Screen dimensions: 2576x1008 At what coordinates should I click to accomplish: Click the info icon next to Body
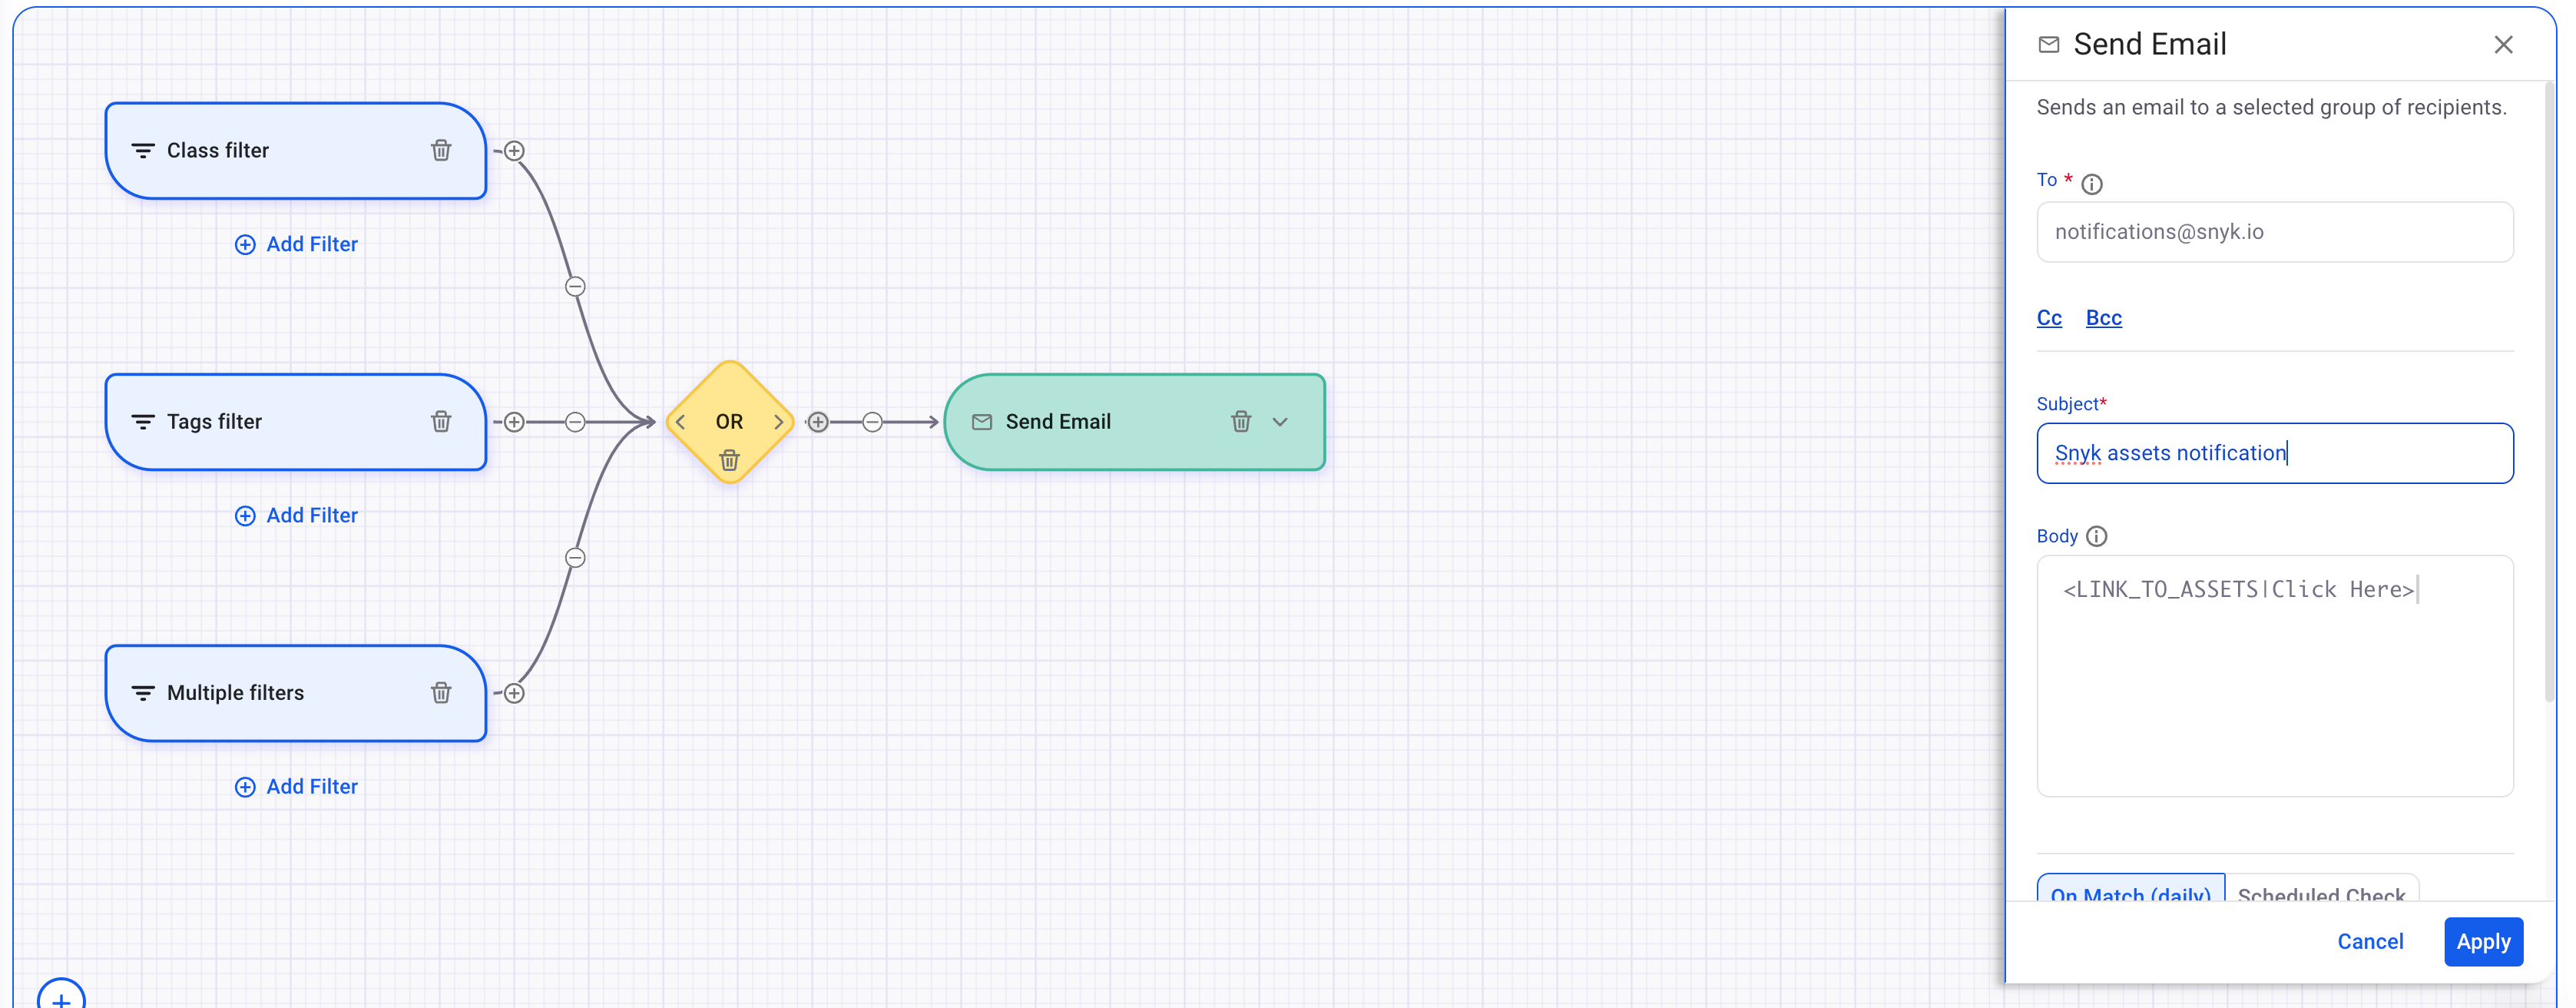(2097, 536)
